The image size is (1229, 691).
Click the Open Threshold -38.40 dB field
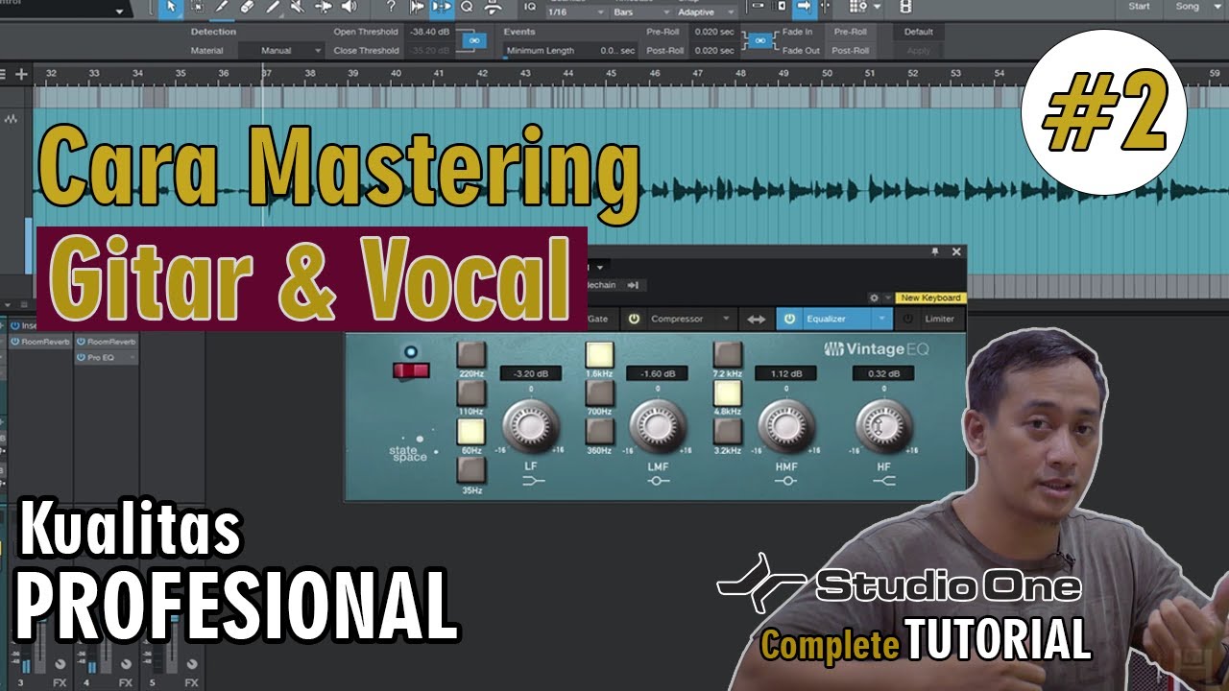click(x=429, y=32)
